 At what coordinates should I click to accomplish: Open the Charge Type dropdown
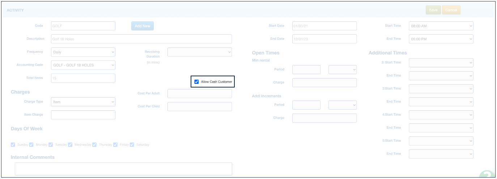pyautogui.click(x=83, y=102)
